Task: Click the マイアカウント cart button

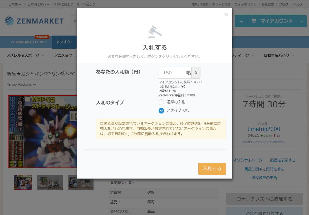Action: [272, 21]
